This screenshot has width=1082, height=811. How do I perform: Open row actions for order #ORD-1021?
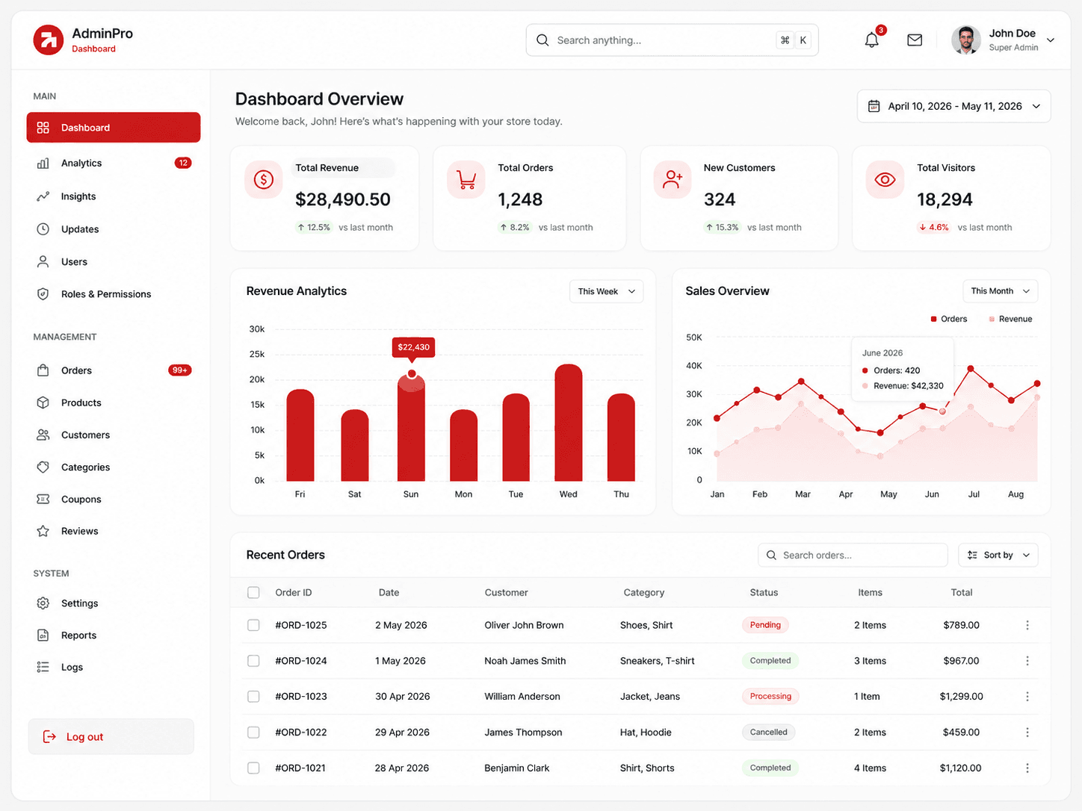click(1027, 768)
